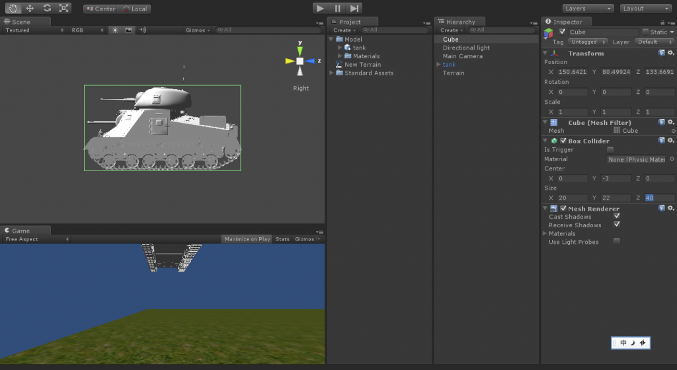Image resolution: width=677 pixels, height=370 pixels.
Task: Expand the tank object in Hierarchy
Action: click(438, 64)
